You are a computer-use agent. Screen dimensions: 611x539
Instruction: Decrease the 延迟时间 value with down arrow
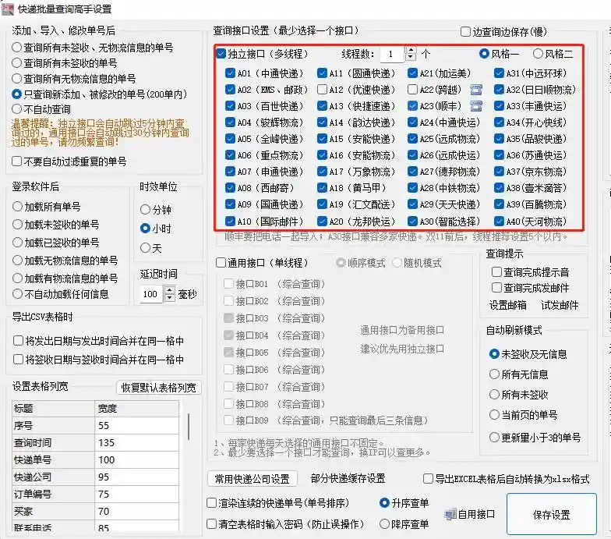click(170, 299)
